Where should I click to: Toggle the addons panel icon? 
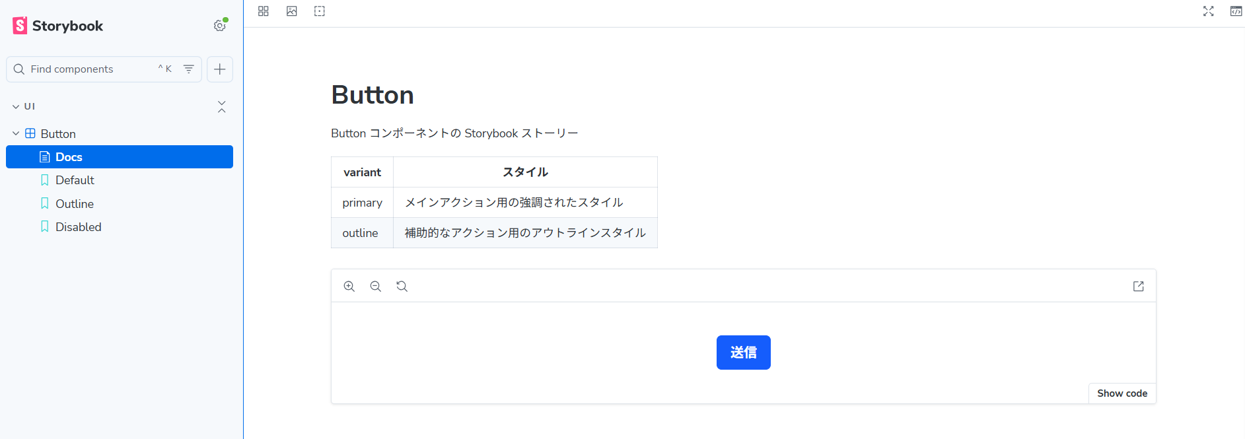pos(1236,11)
